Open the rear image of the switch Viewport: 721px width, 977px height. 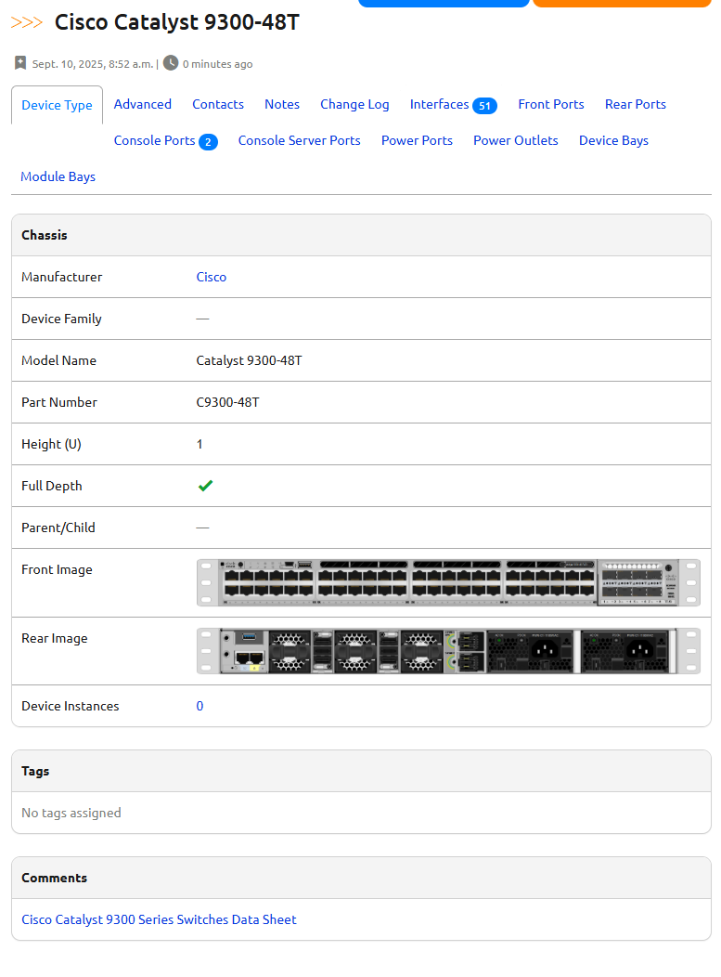coord(448,651)
